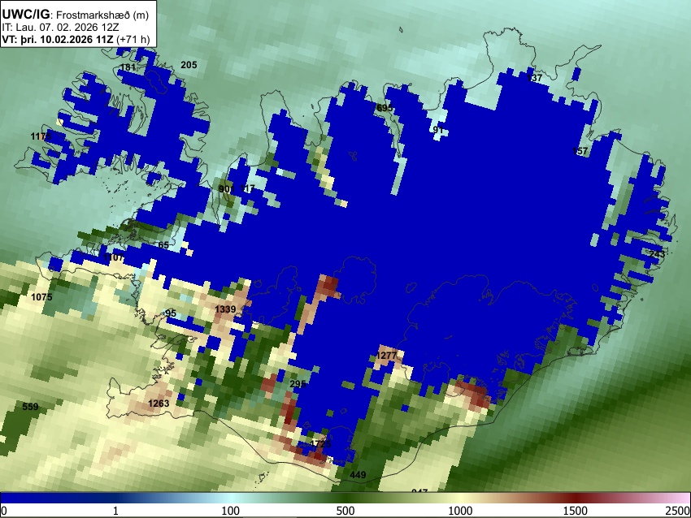Click the 500 tick on the color scale
The width and height of the screenshot is (691, 518).
pyautogui.click(x=345, y=511)
